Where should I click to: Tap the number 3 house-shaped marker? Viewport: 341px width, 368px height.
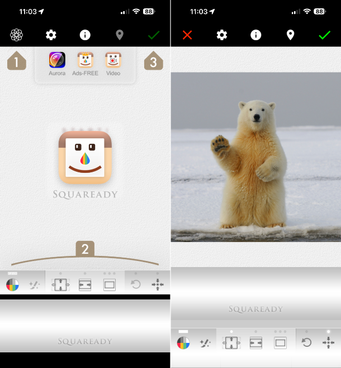click(154, 61)
